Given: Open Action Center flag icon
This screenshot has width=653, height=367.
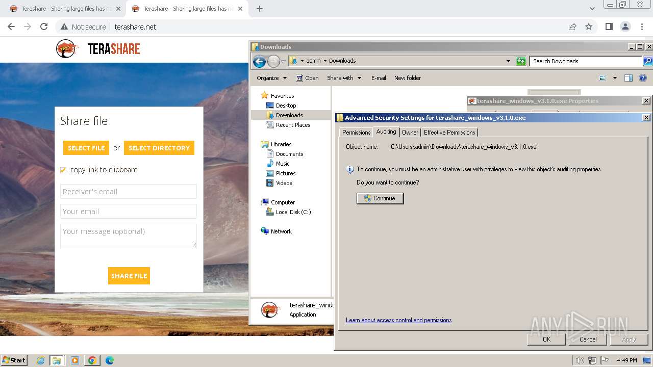Looking at the screenshot, I should tap(604, 360).
